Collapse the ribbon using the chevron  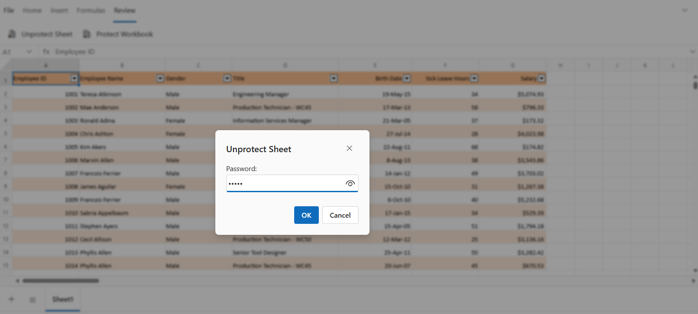tap(685, 10)
